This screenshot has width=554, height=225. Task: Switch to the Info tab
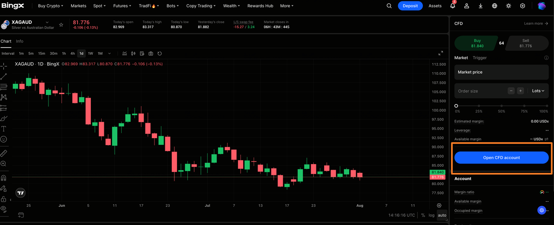19,41
